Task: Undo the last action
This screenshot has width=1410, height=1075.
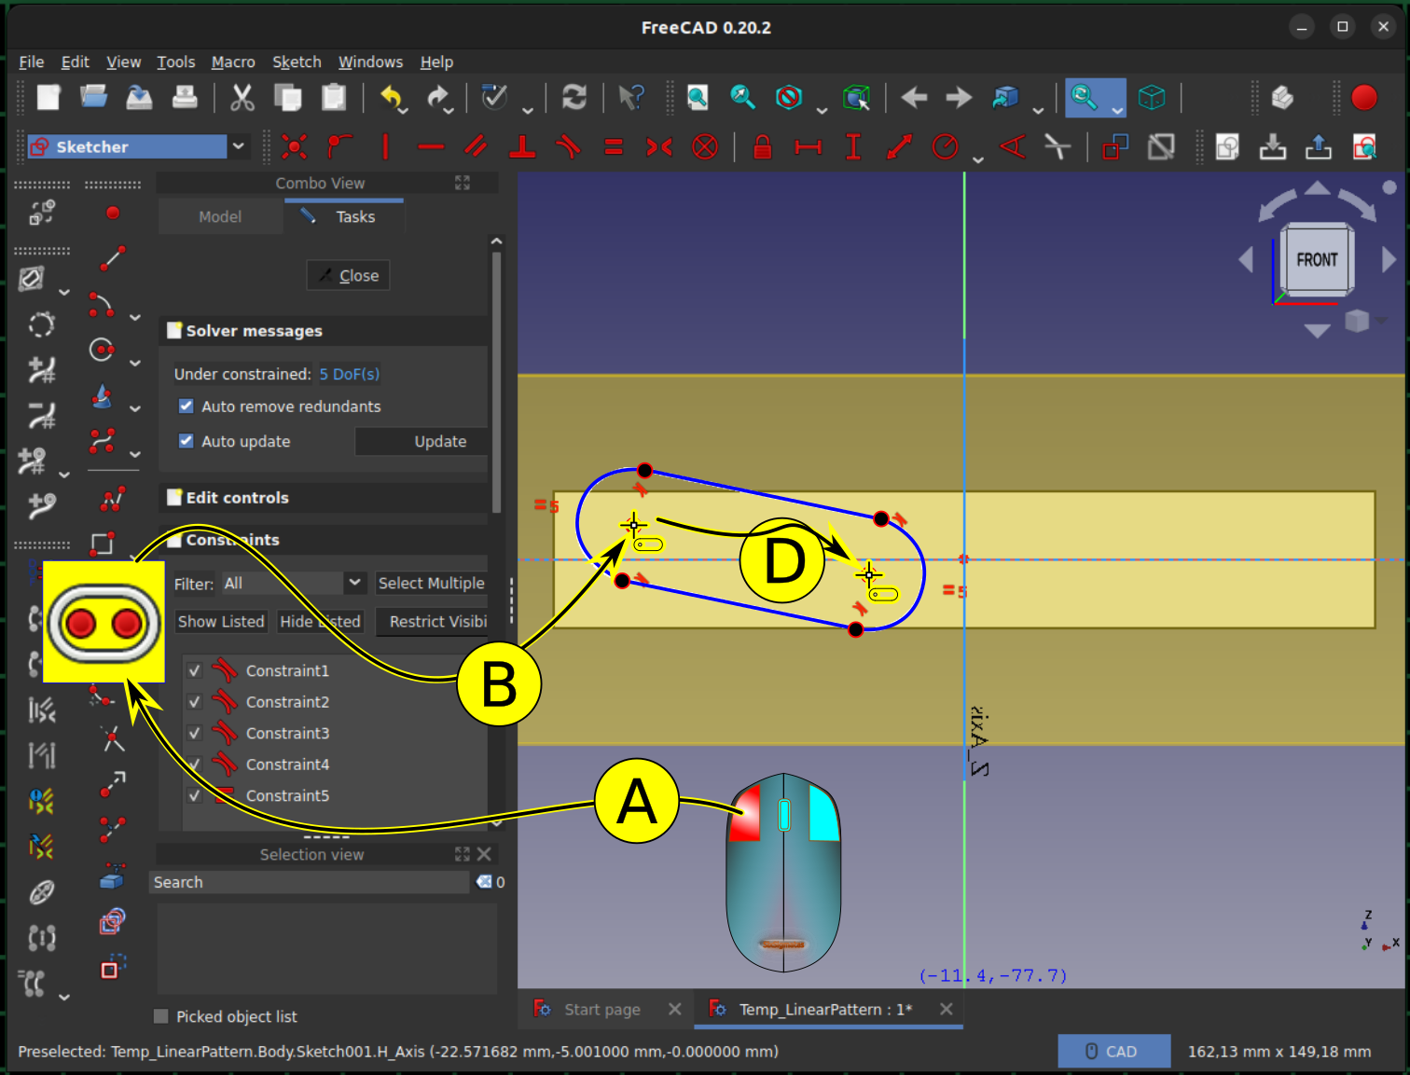Action: 392,97
